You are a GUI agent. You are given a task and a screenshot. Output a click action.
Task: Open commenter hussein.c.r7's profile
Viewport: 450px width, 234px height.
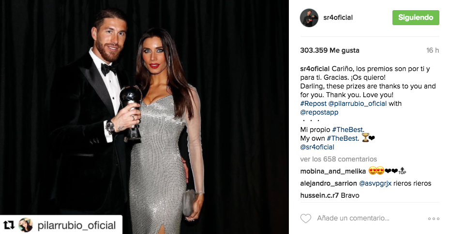click(x=319, y=195)
